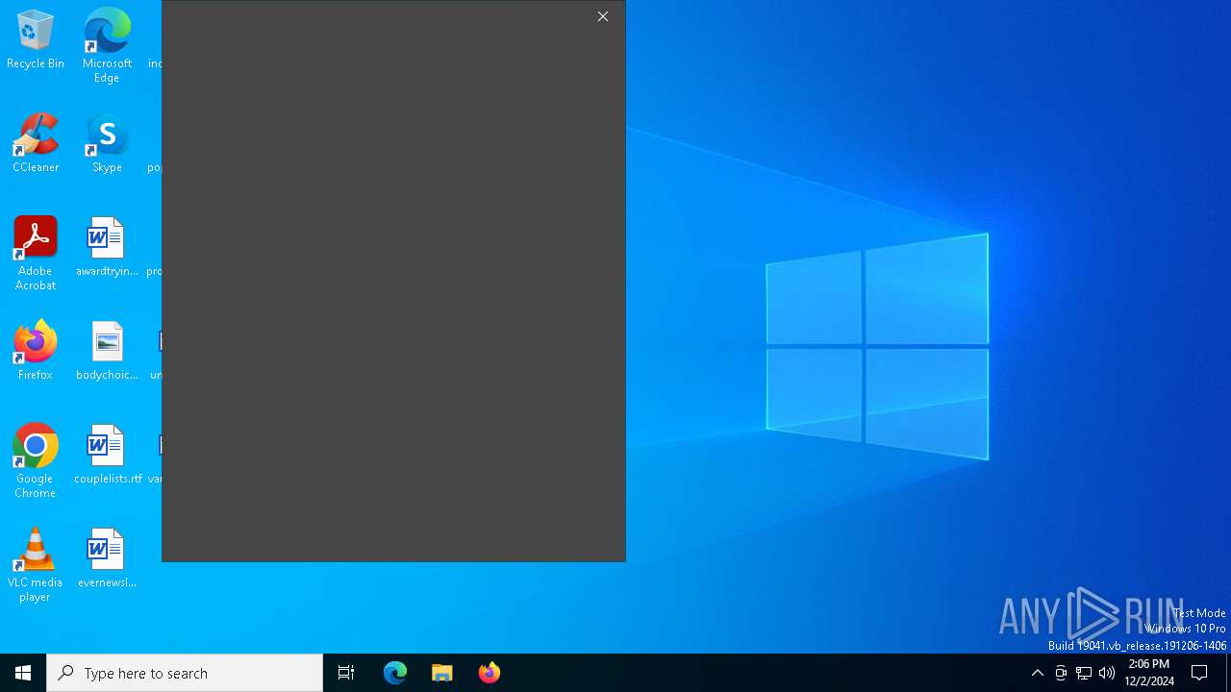Open Task View on the taskbar
The image size is (1231, 692).
346,673
